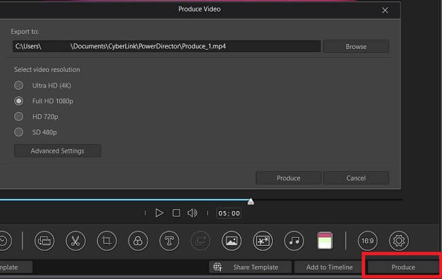
Task: Click the Produce Video dialog title
Action: click(x=199, y=9)
